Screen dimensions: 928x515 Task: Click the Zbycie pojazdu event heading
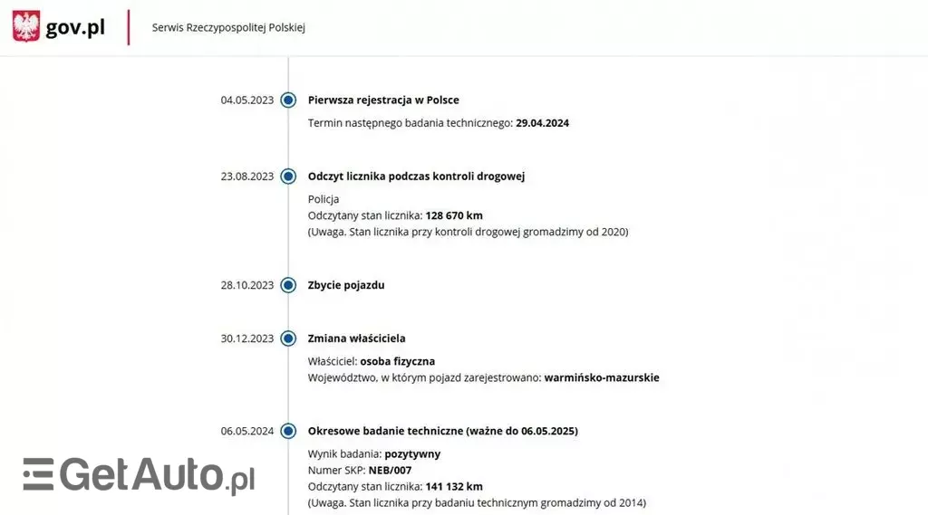point(346,285)
